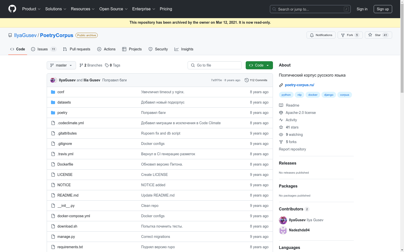
Task: Click the datasets folder icon
Action: 53,102
